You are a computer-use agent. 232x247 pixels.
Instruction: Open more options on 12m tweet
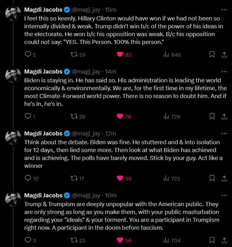click(x=224, y=134)
